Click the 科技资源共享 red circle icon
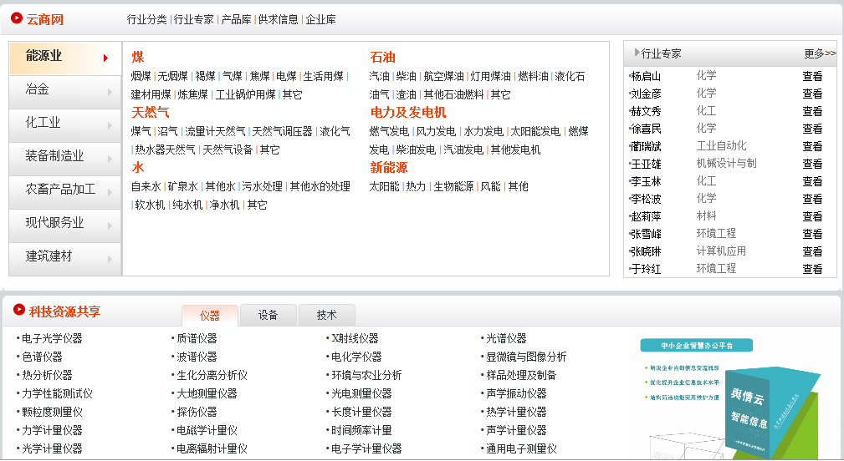 coord(18,310)
